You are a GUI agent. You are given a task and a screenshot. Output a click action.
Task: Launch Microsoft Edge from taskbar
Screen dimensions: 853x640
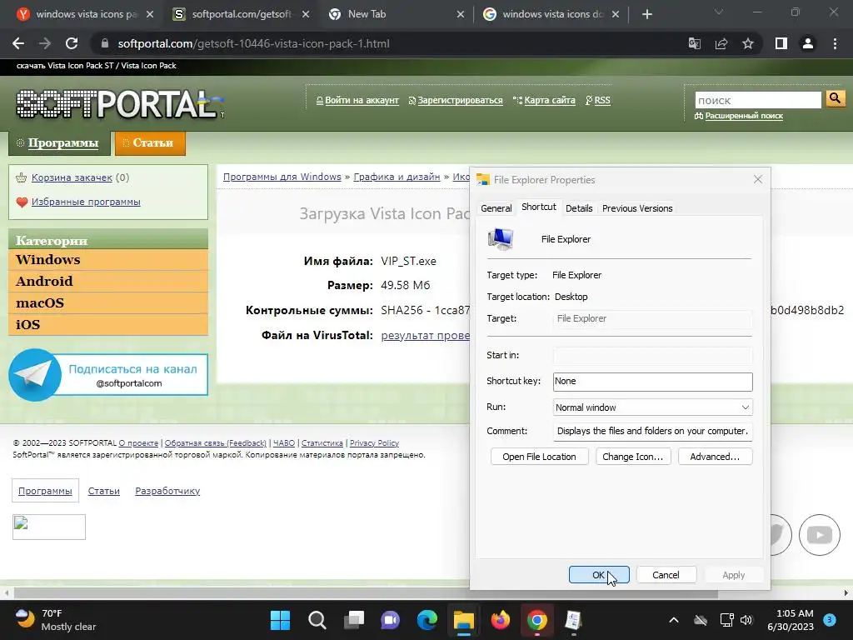click(x=427, y=620)
